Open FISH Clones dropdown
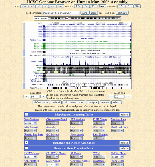 (x=99, y=123)
